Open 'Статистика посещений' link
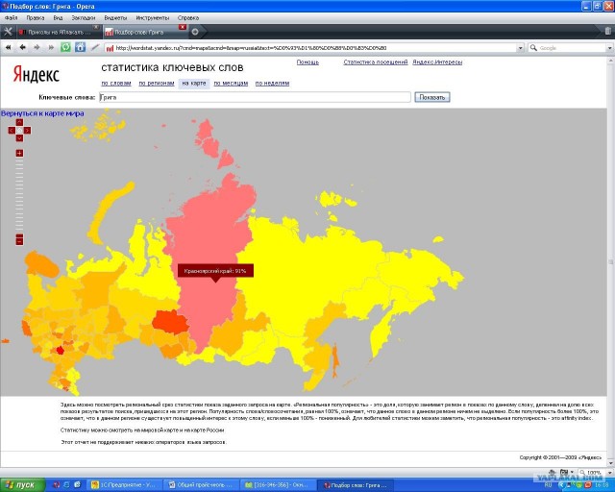 (376, 62)
